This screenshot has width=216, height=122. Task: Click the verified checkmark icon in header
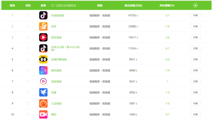tap(53, 5)
